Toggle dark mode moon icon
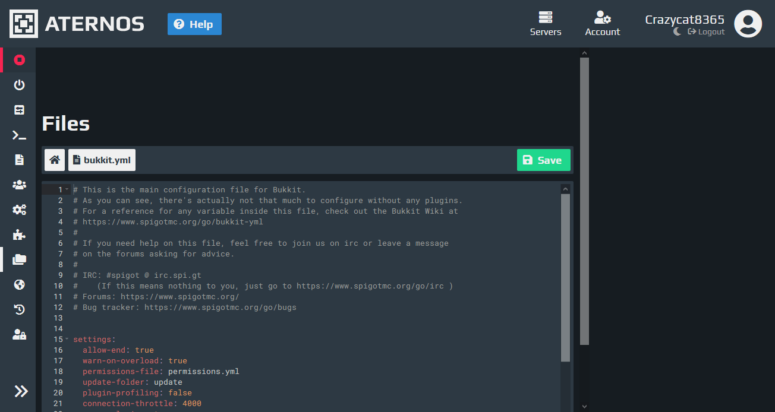 (x=677, y=31)
